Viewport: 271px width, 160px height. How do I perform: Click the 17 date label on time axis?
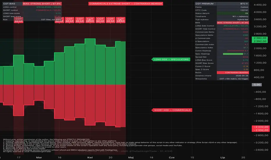coord(19,157)
